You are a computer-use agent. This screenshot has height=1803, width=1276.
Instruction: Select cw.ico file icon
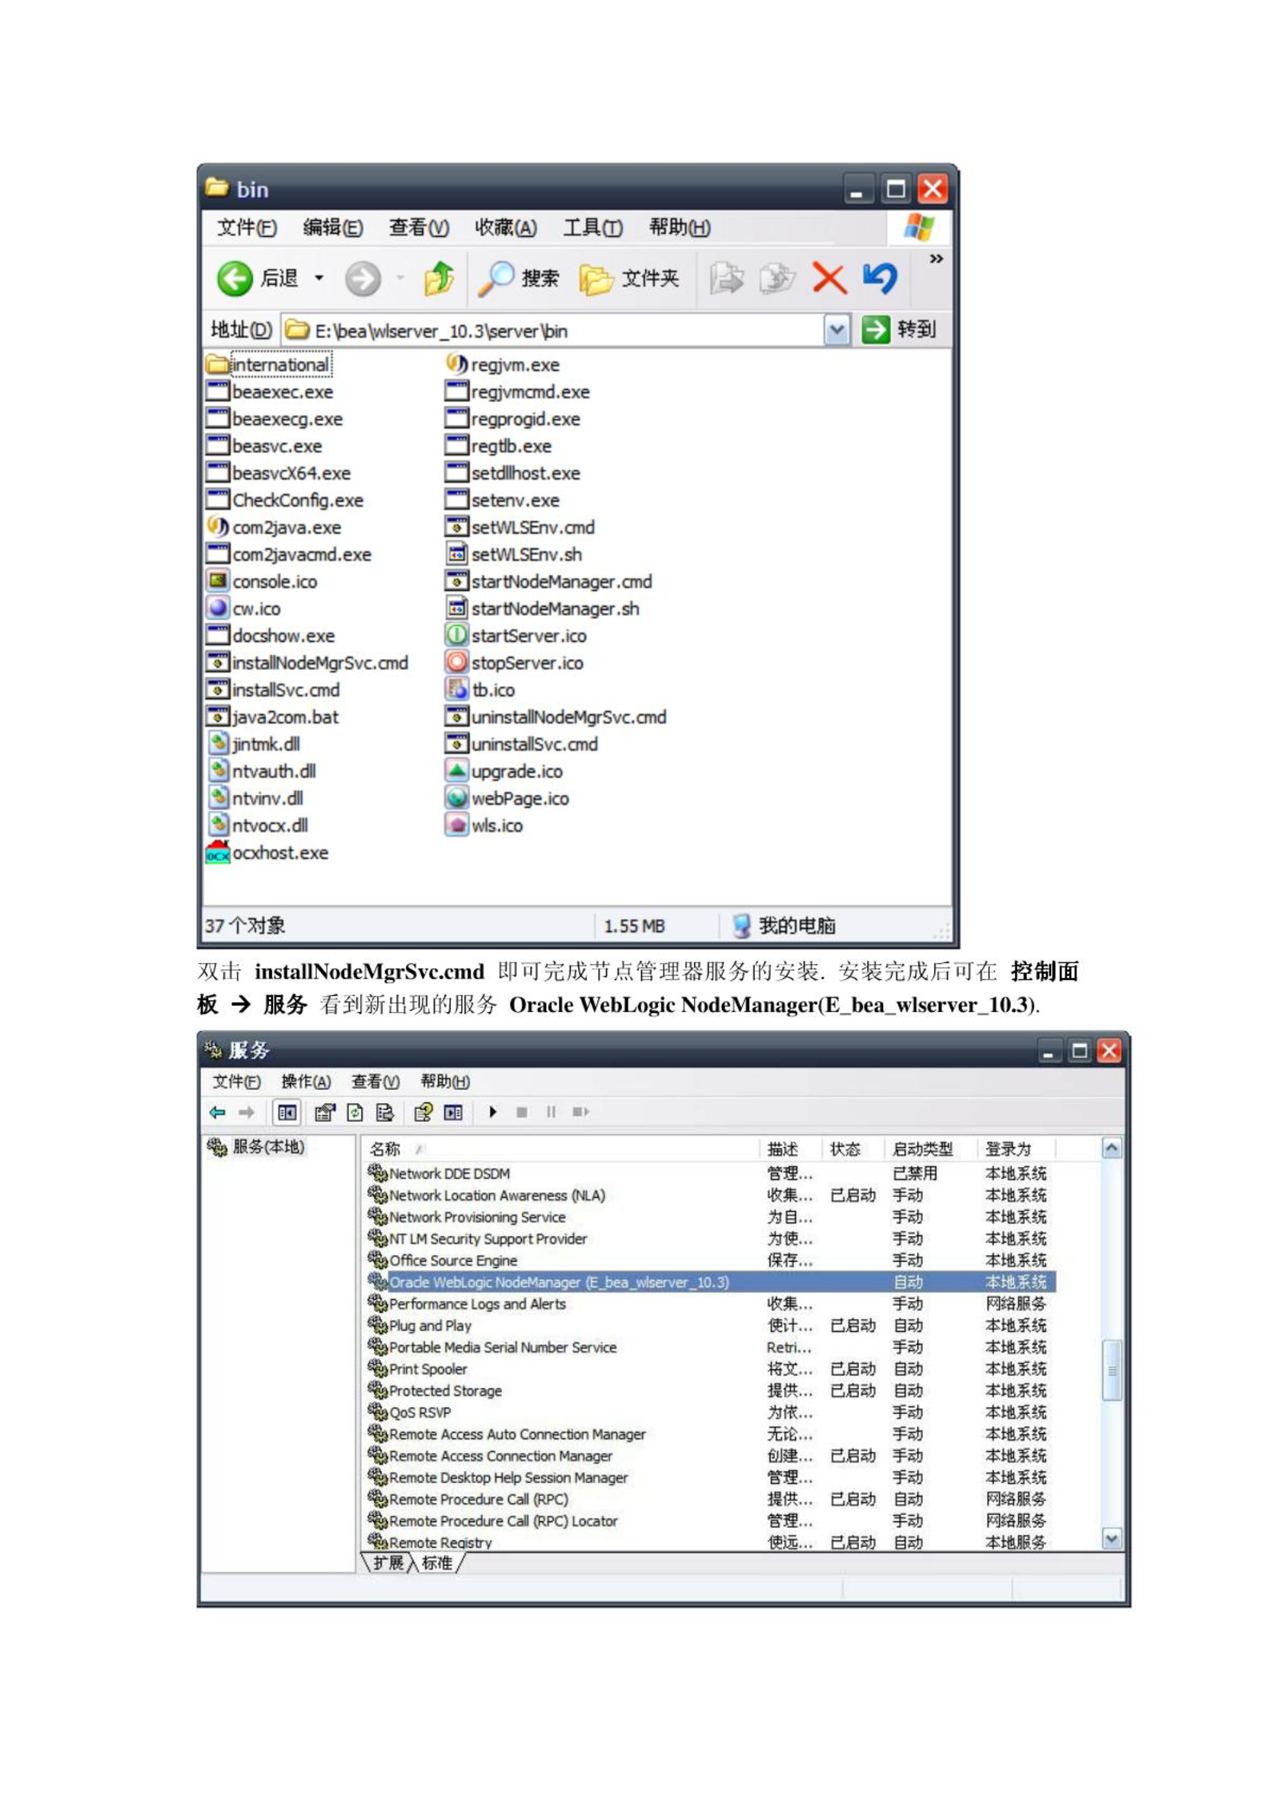218,609
